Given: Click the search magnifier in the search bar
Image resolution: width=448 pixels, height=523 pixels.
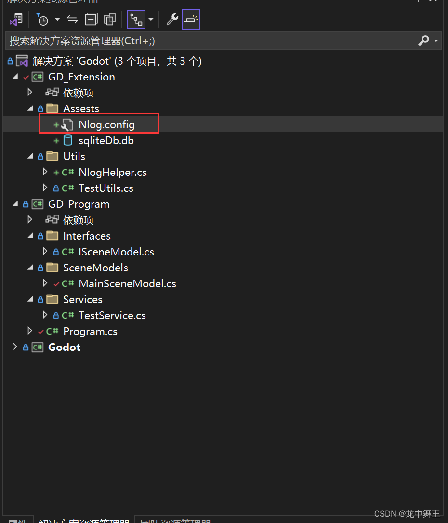Looking at the screenshot, I should coord(422,40).
